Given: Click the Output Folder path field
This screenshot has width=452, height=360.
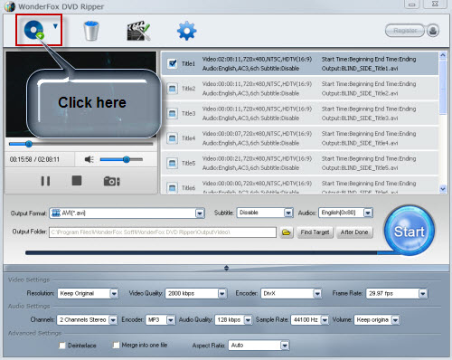Looking at the screenshot, I should (163, 232).
